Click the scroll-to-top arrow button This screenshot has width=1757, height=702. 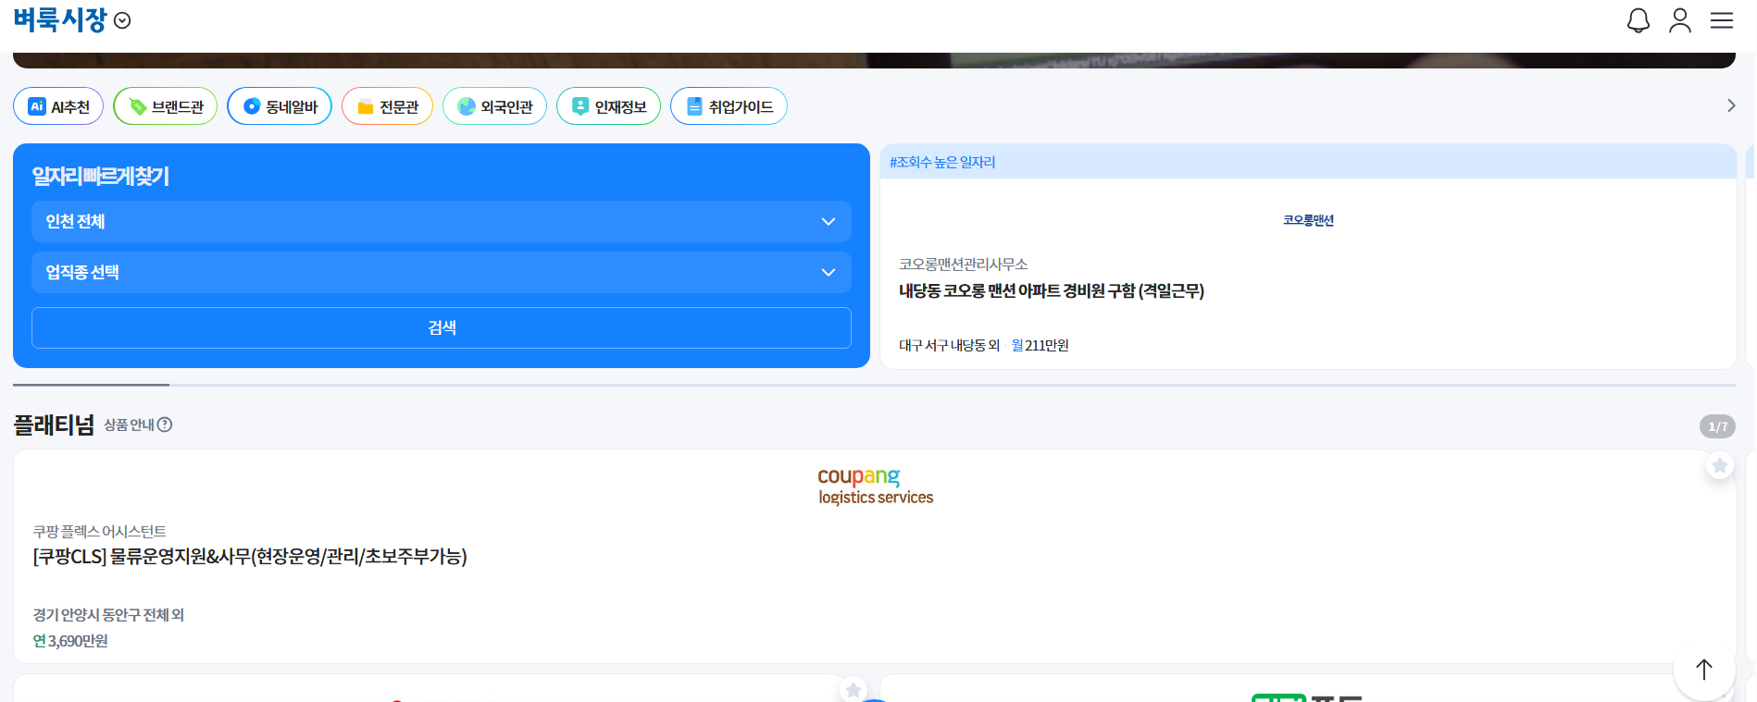tap(1703, 669)
